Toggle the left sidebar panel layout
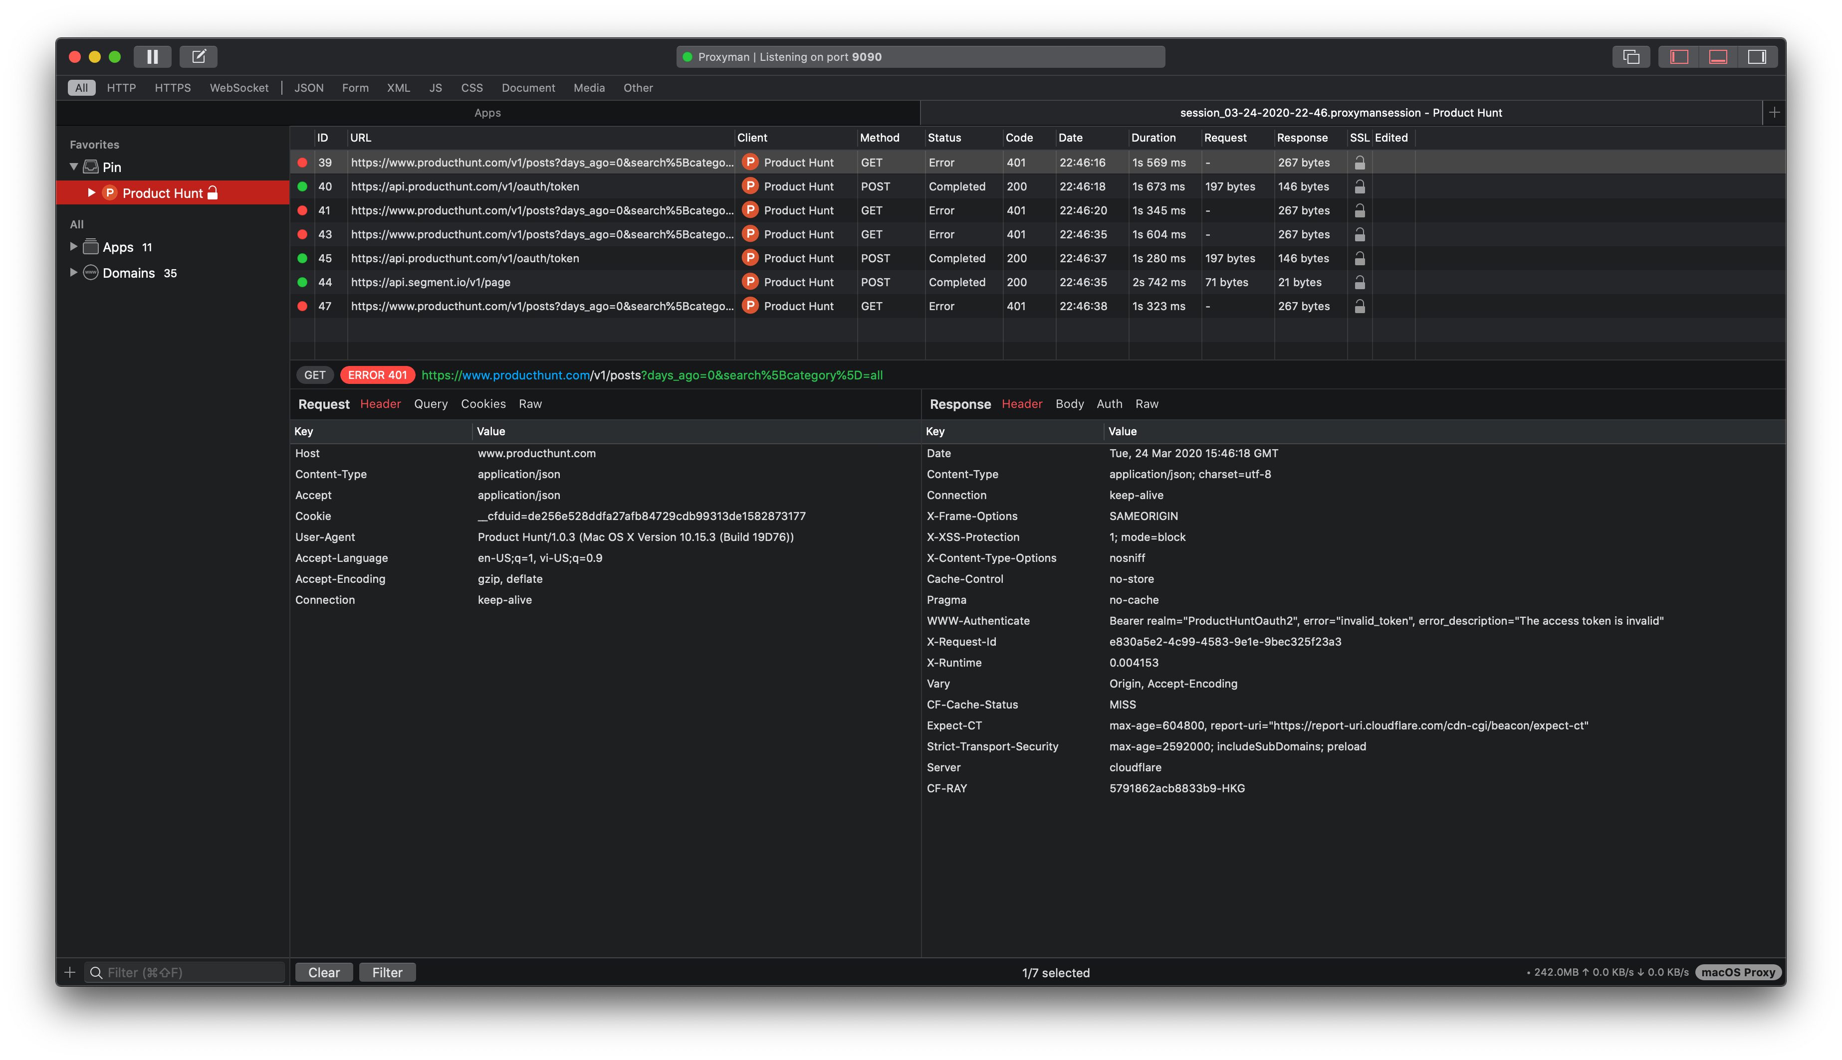Screen dimensions: 1842x1060 pos(1678,56)
